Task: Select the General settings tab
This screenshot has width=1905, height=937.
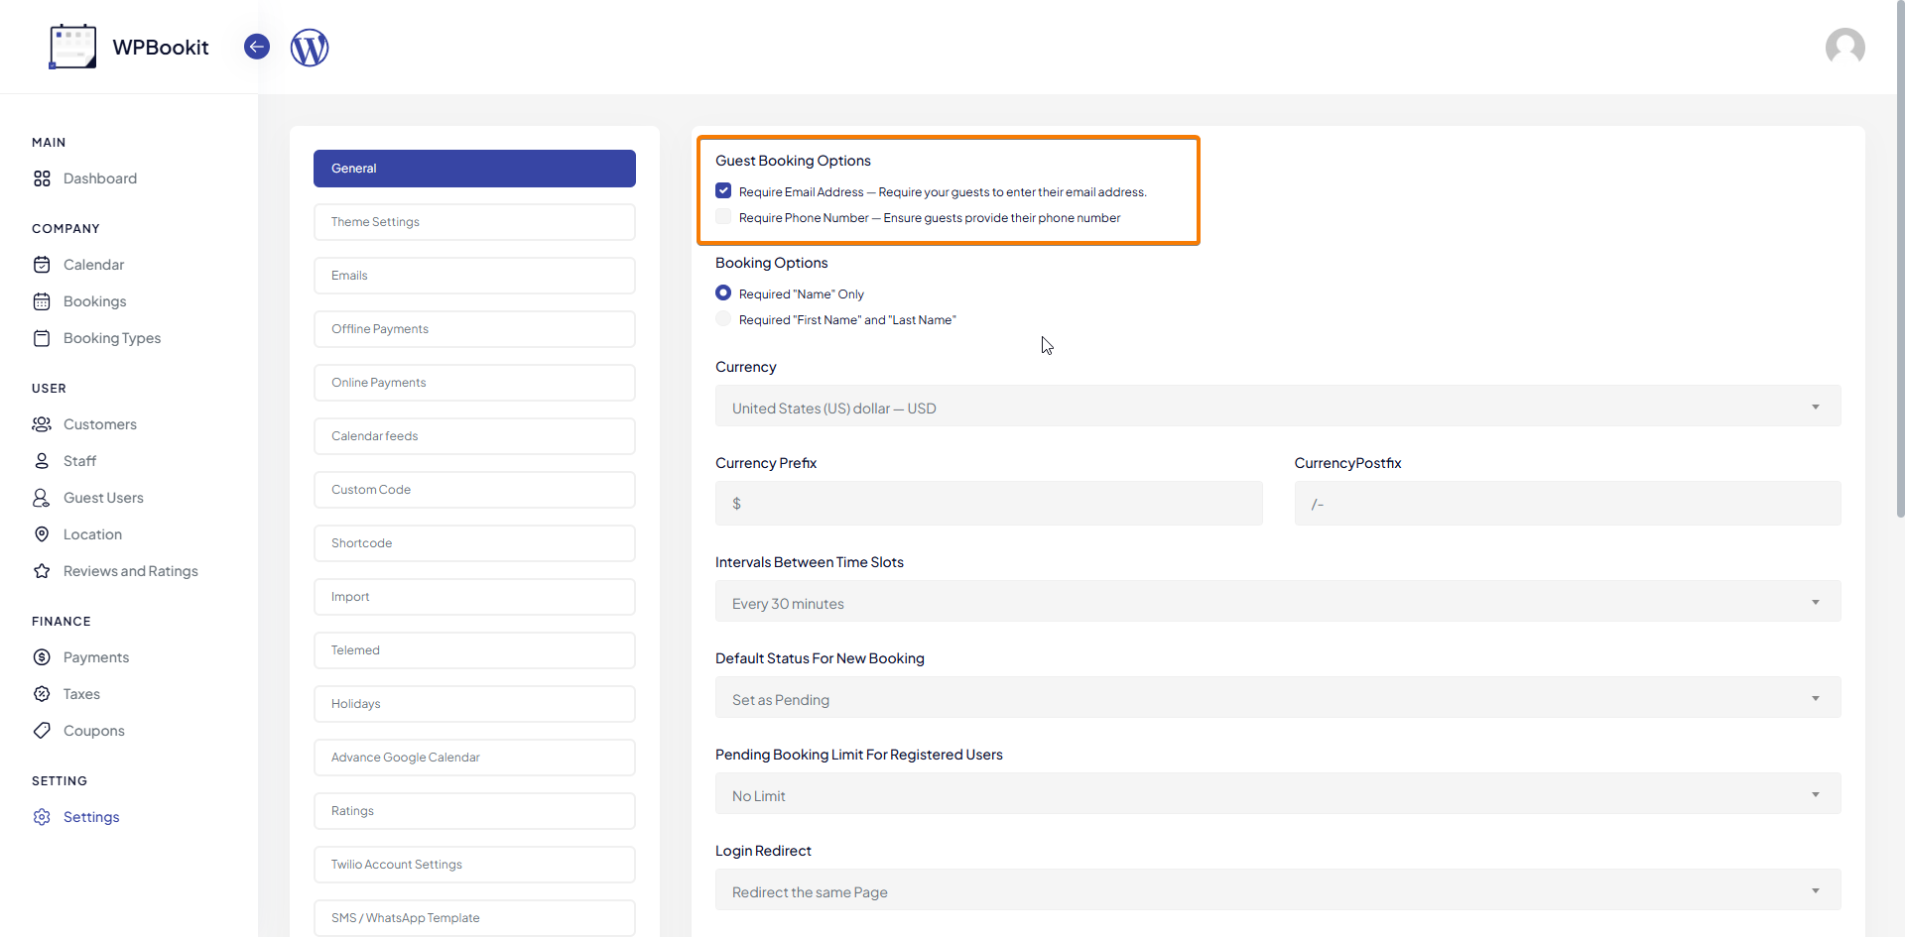Action: click(x=474, y=169)
